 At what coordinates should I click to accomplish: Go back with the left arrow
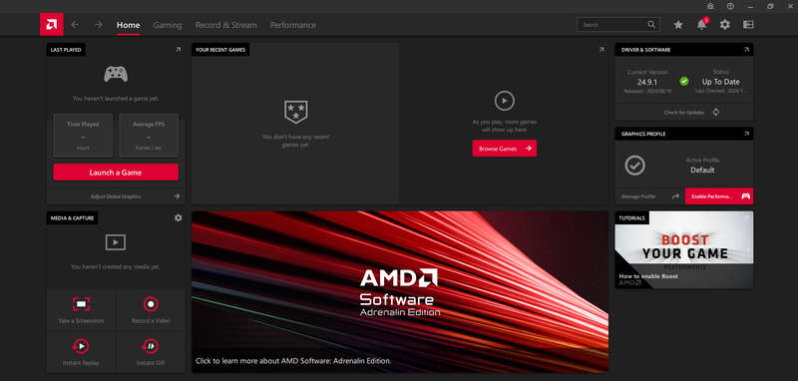click(x=75, y=24)
